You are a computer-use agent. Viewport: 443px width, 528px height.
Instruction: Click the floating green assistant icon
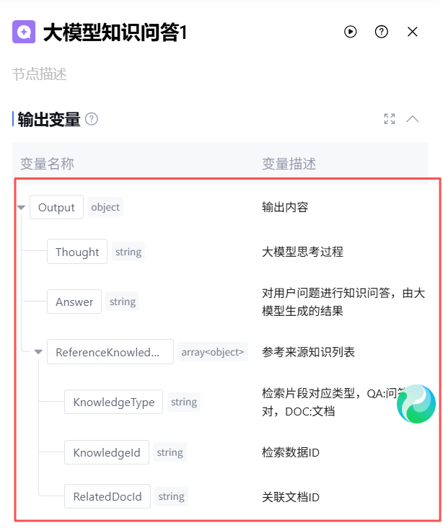point(416,404)
